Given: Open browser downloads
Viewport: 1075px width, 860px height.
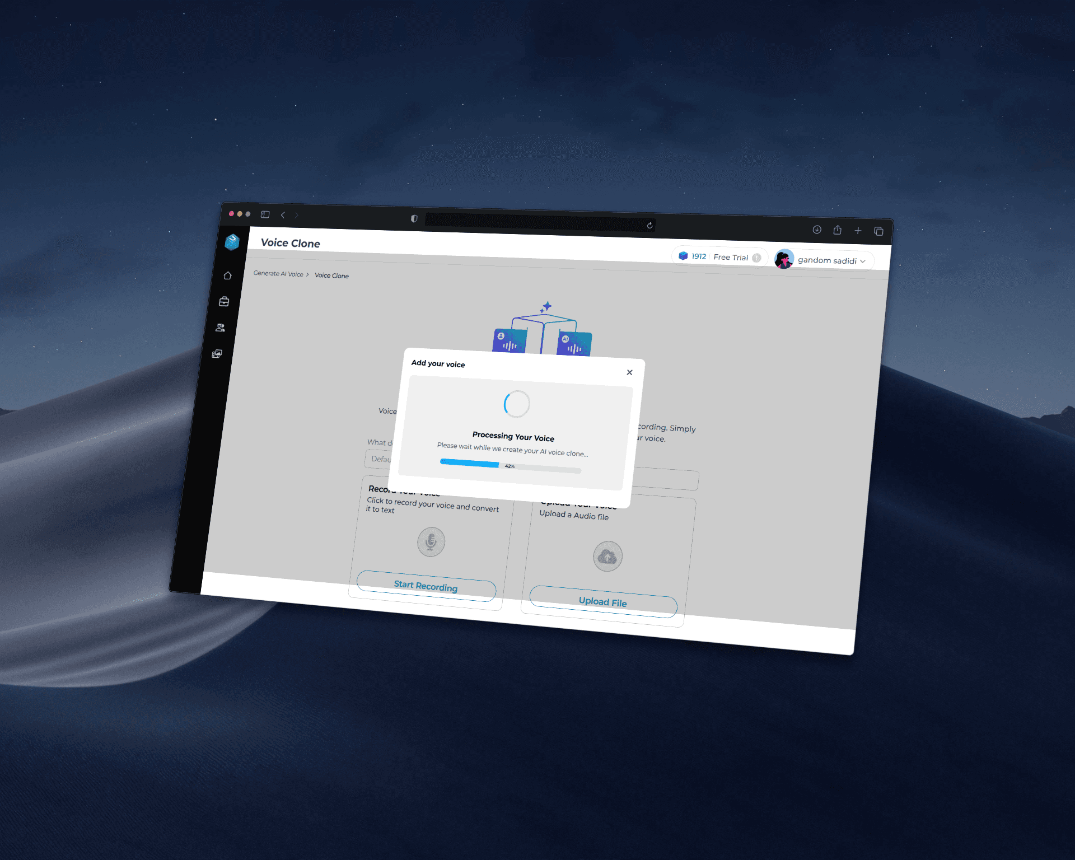Looking at the screenshot, I should pyautogui.click(x=817, y=230).
